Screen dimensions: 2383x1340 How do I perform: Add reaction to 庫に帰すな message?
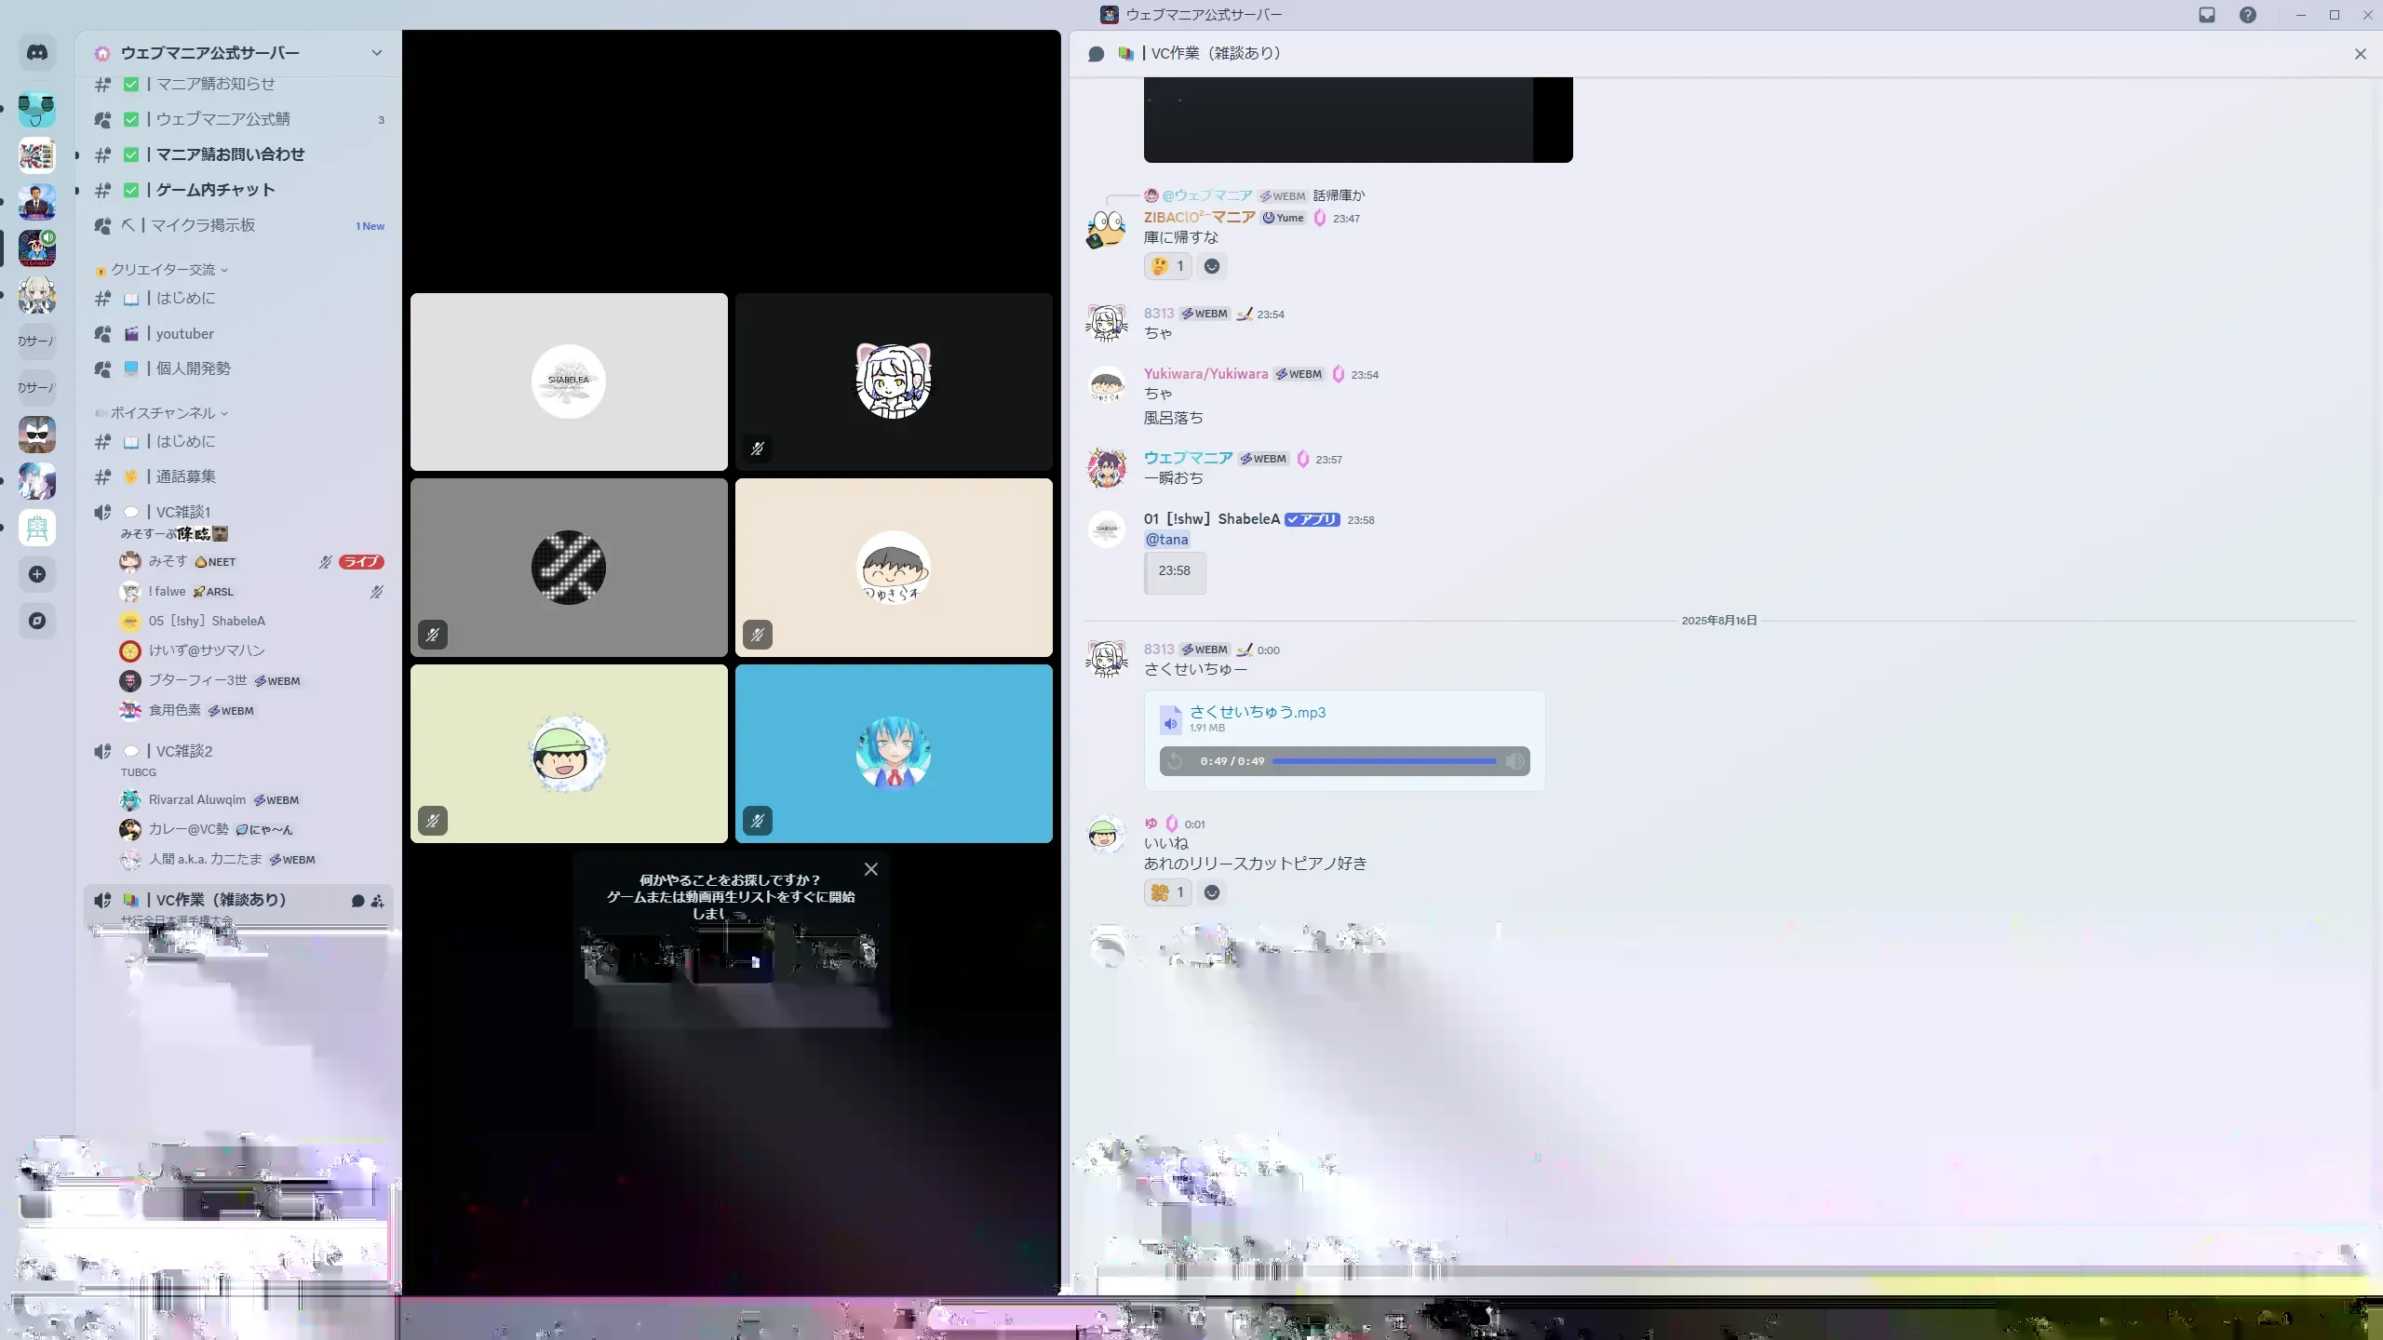coord(1211,266)
